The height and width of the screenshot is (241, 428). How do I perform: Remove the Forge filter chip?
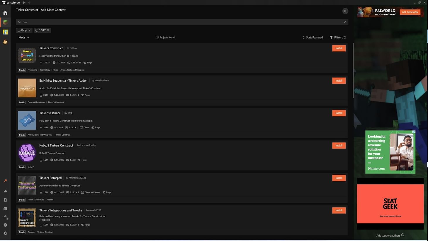(29, 30)
